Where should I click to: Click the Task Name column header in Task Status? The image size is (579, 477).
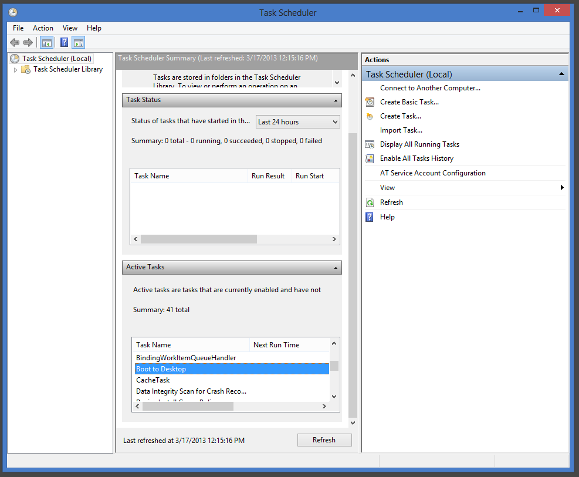[x=189, y=176]
